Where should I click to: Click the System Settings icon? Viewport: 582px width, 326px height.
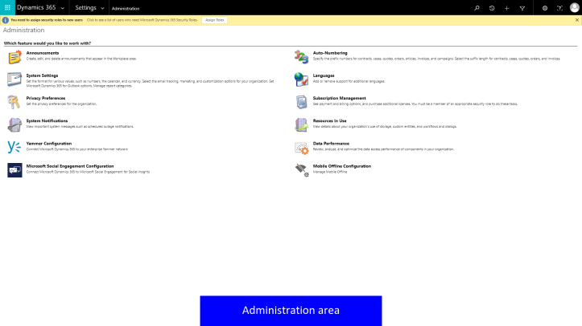coord(14,79)
